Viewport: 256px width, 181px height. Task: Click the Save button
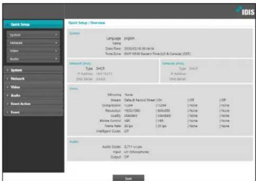[128, 178]
